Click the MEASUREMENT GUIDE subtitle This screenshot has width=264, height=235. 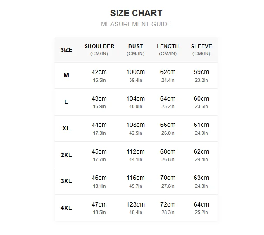(x=136, y=24)
